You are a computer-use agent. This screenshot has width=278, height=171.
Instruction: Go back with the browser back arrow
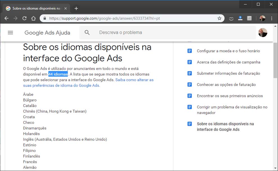[x=6, y=18]
